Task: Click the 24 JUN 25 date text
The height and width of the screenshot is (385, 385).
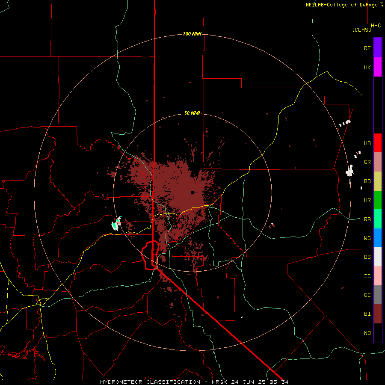Action: [248, 382]
